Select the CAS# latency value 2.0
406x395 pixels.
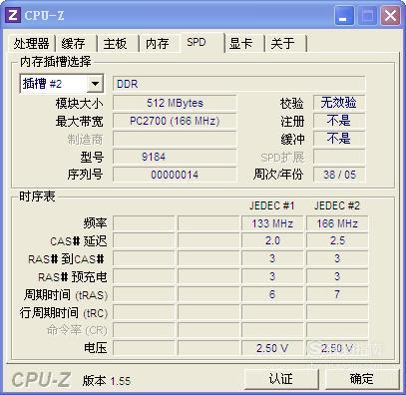[272, 240]
